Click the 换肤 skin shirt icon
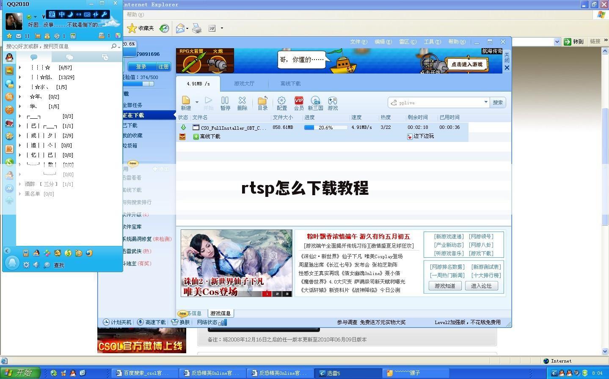609x379 pixels. pyautogui.click(x=174, y=322)
